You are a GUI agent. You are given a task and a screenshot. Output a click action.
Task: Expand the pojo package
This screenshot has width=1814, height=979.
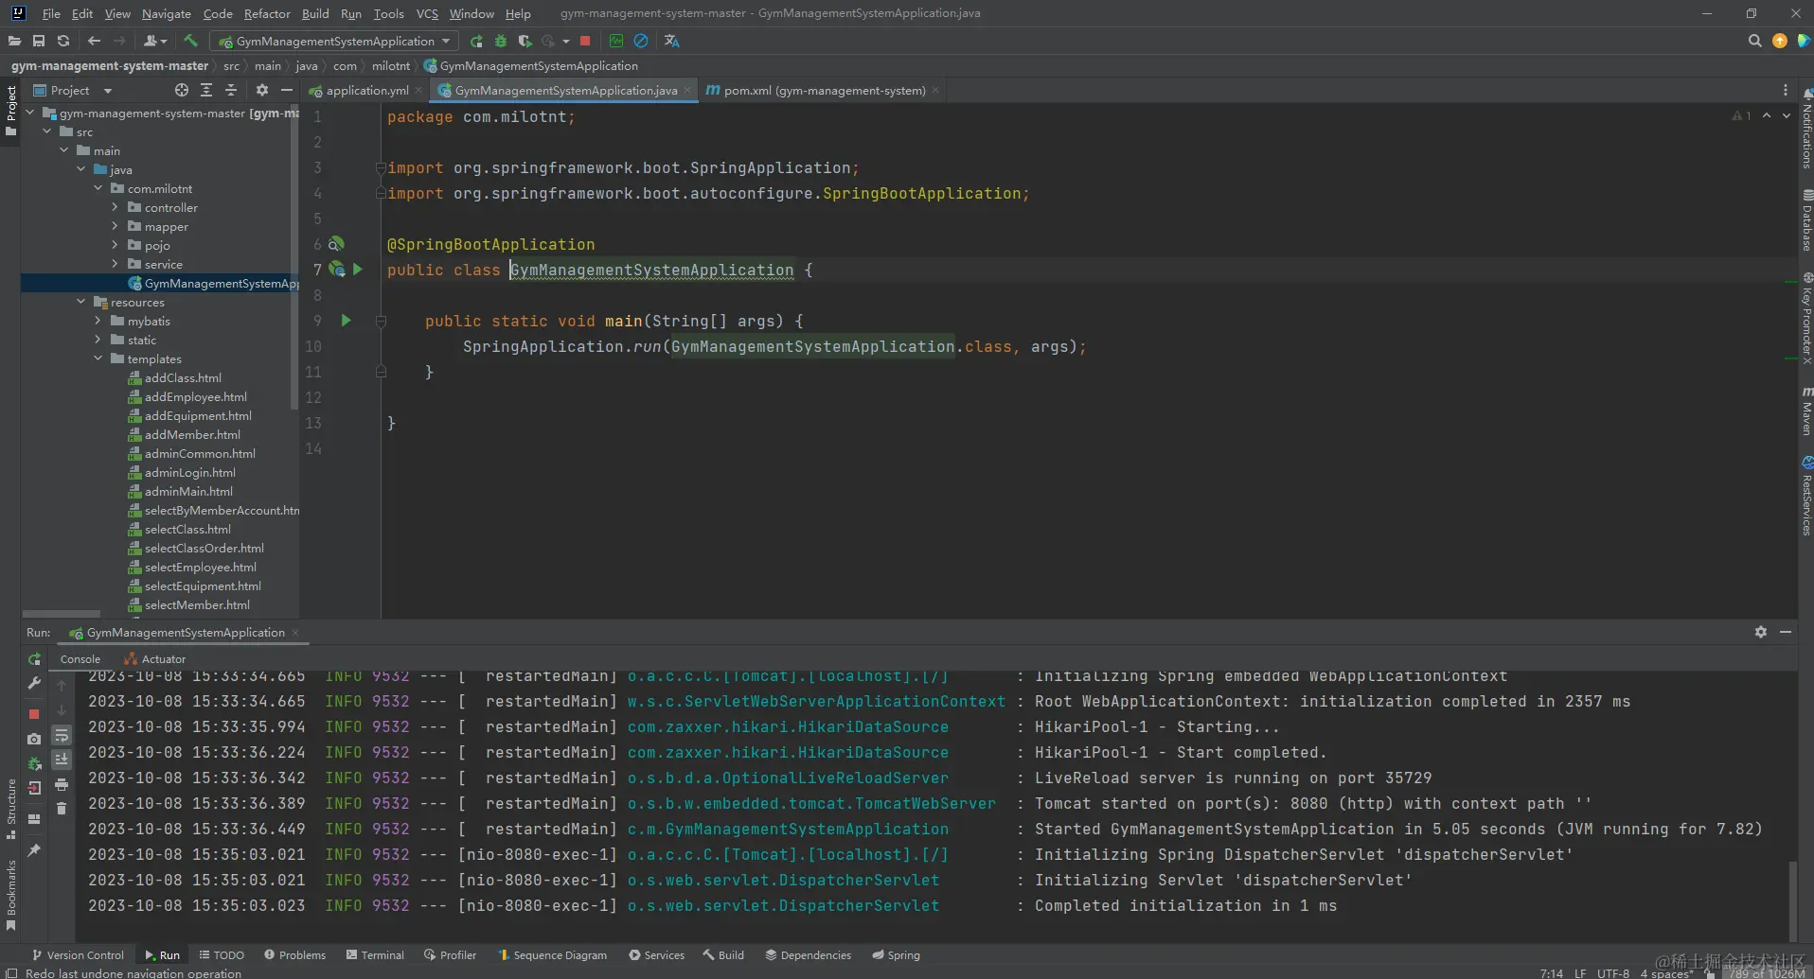(x=115, y=245)
